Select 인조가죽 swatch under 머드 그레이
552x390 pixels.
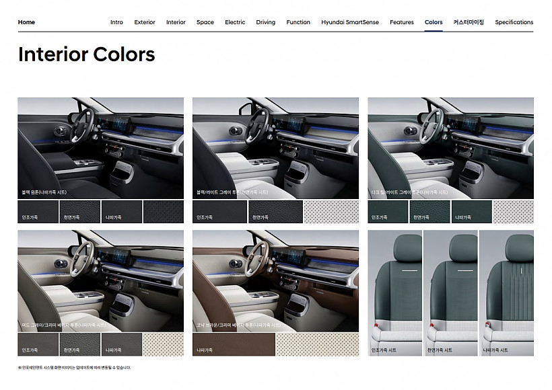(38, 345)
